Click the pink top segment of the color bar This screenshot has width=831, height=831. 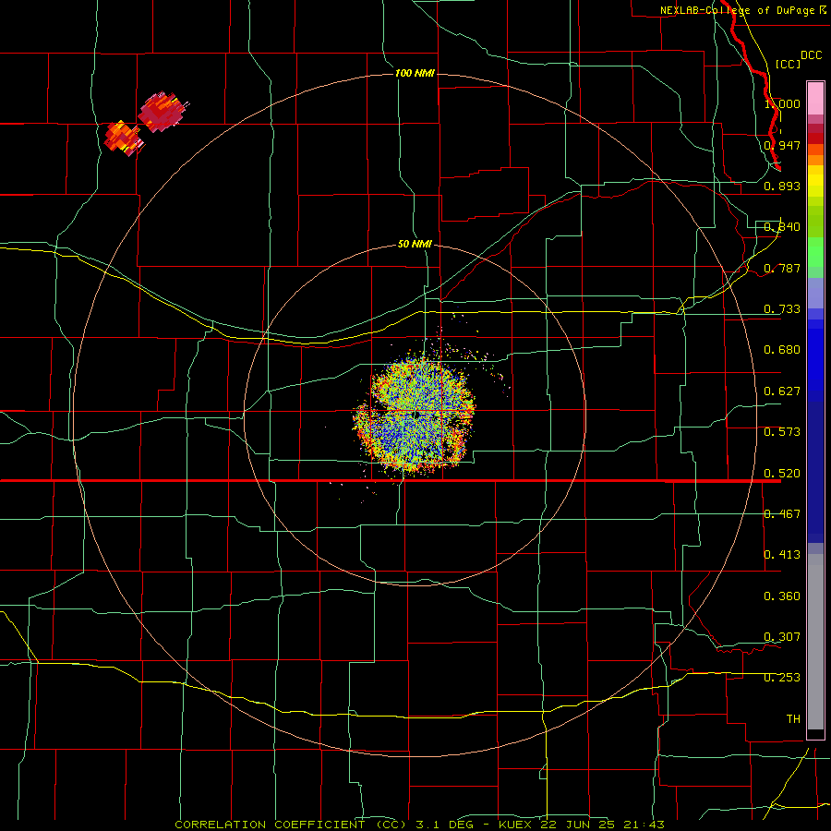[x=815, y=98]
